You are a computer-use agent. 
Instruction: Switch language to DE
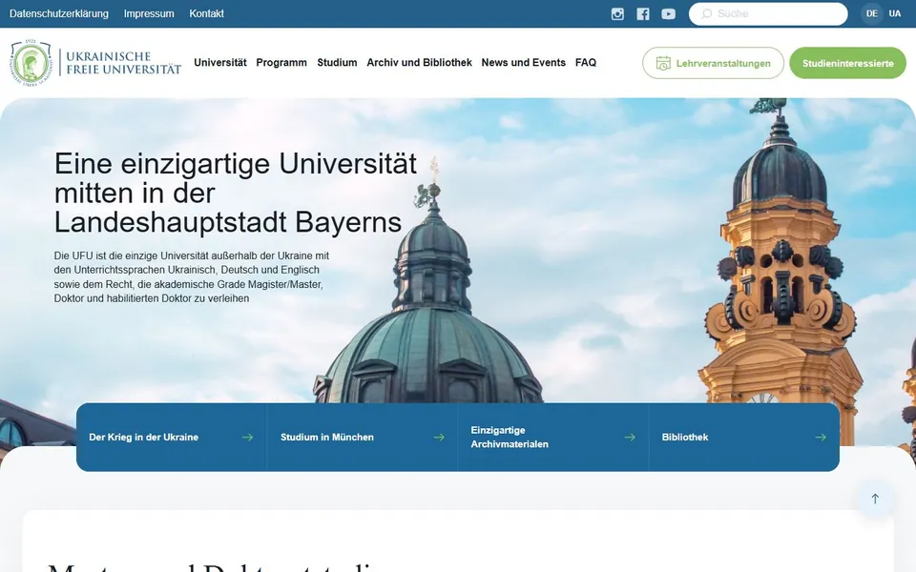pyautogui.click(x=871, y=13)
